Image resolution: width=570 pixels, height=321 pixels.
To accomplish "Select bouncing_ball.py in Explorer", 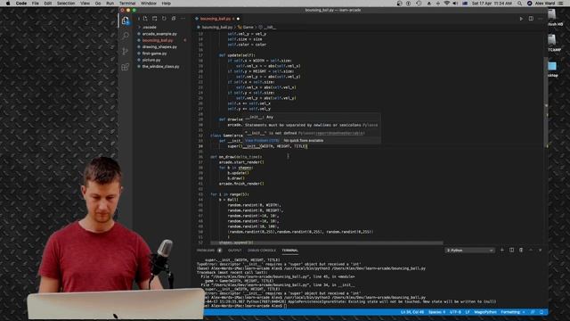I will click(158, 40).
